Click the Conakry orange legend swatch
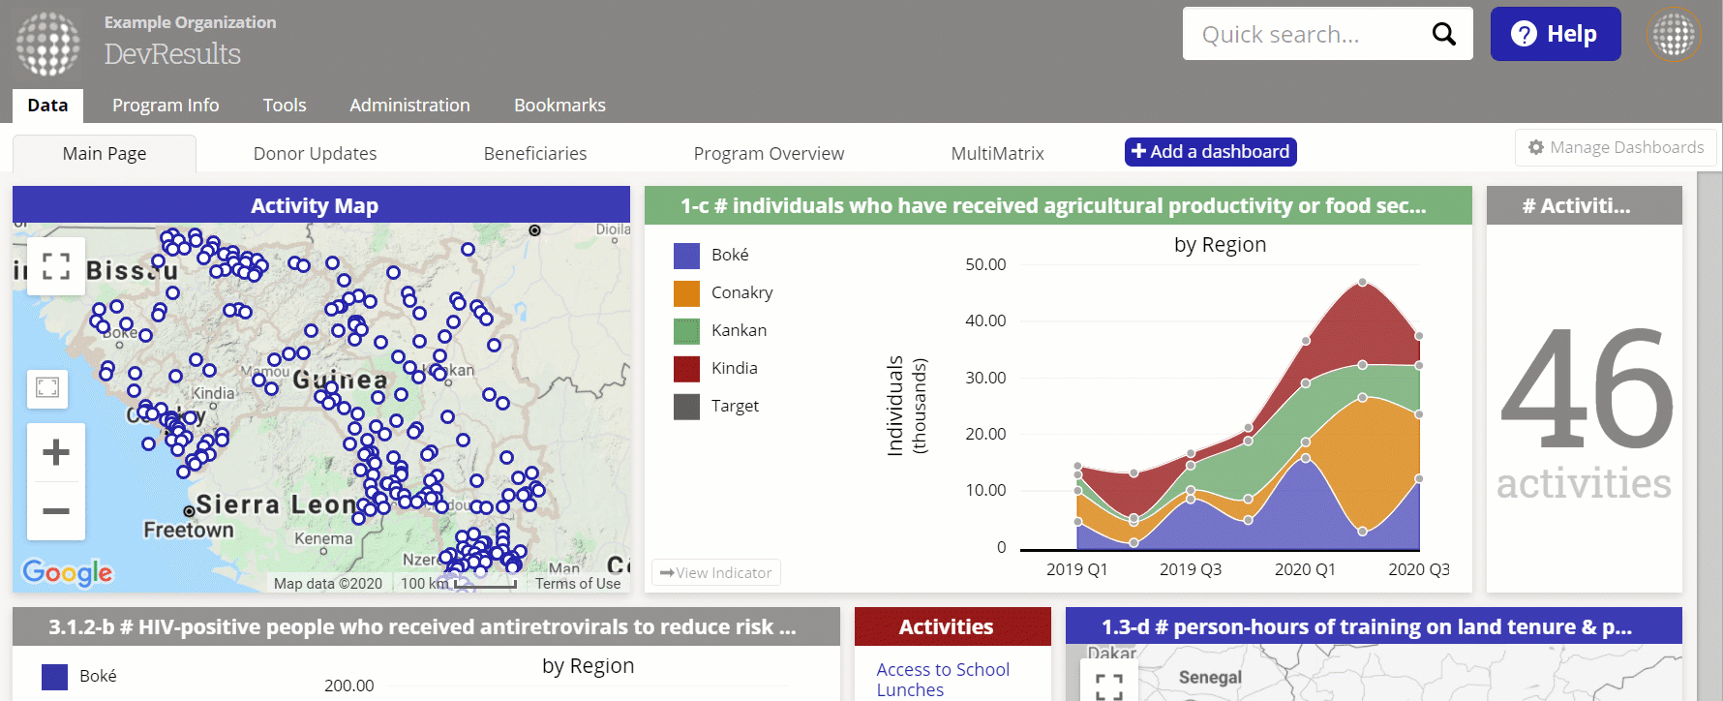This screenshot has width=1723, height=701. [x=686, y=293]
